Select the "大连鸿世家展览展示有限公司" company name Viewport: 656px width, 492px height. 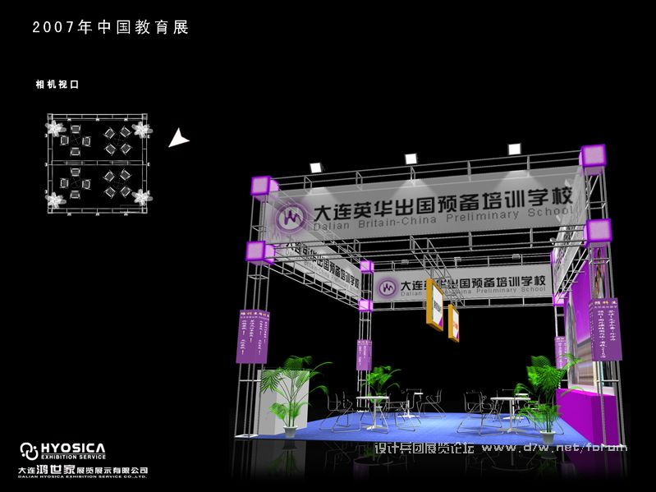(x=83, y=469)
